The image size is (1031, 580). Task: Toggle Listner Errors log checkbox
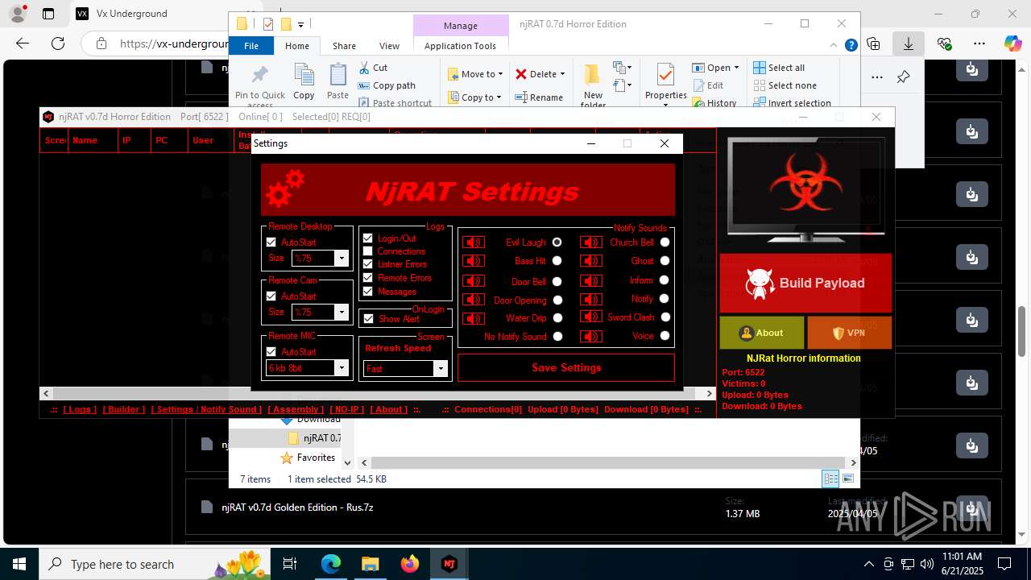click(x=368, y=263)
